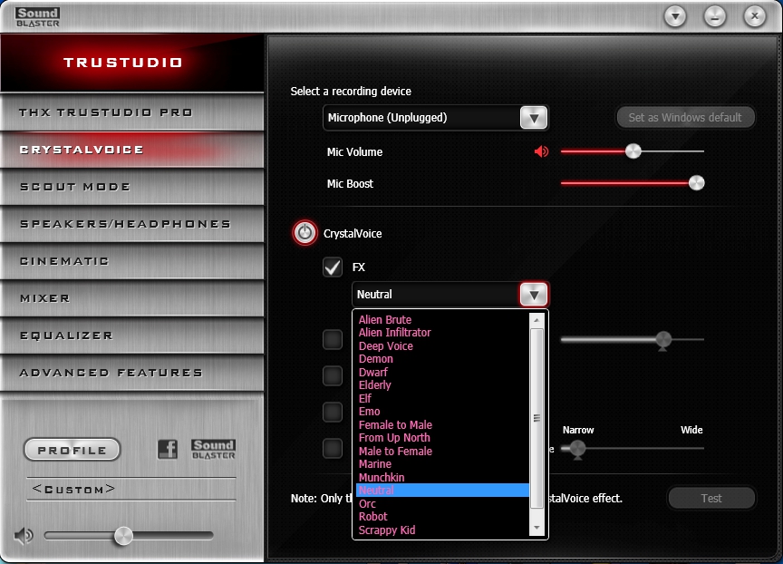Open the Mixer tab
The height and width of the screenshot is (564, 783).
[132, 298]
